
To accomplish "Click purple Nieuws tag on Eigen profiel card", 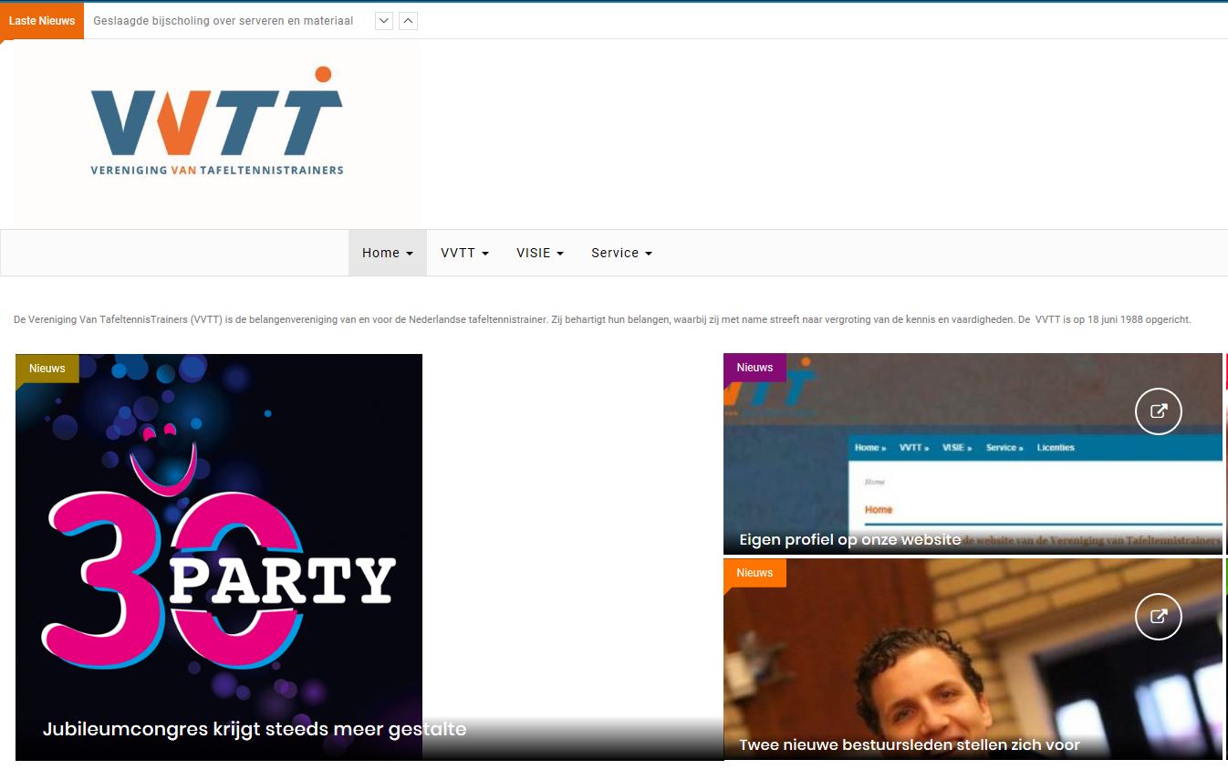I will click(x=754, y=367).
